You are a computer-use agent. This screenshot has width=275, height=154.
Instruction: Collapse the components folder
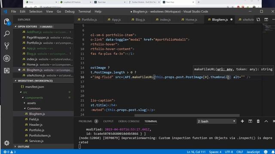coord(34,98)
